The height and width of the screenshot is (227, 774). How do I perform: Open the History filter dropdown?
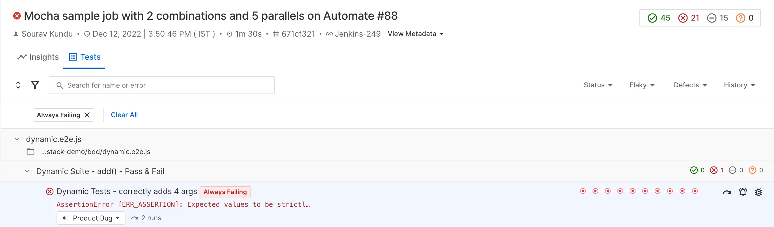click(739, 85)
